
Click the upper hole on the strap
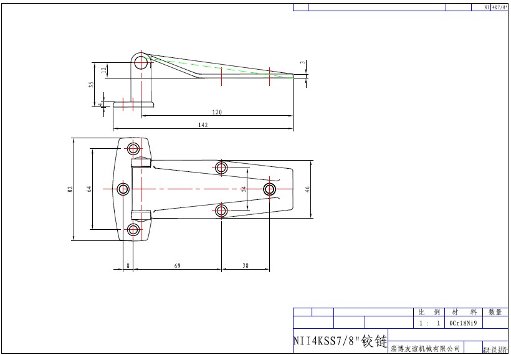tap(221, 167)
